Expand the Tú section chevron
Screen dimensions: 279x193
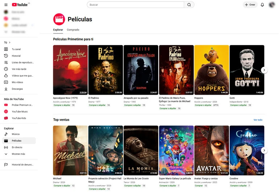[x=10, y=42]
